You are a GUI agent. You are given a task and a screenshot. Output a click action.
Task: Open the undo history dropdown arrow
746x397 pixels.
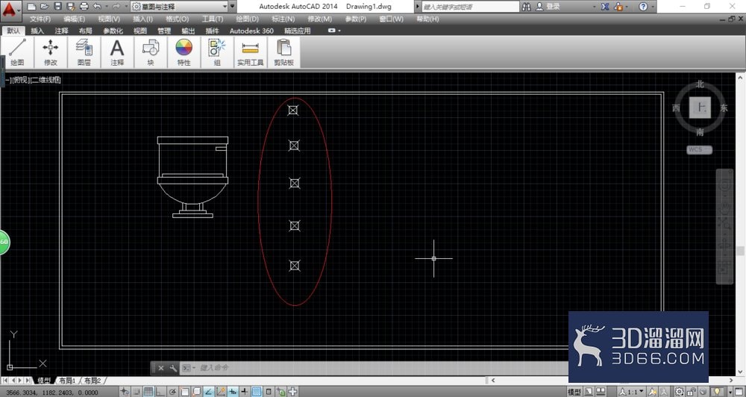click(x=107, y=7)
